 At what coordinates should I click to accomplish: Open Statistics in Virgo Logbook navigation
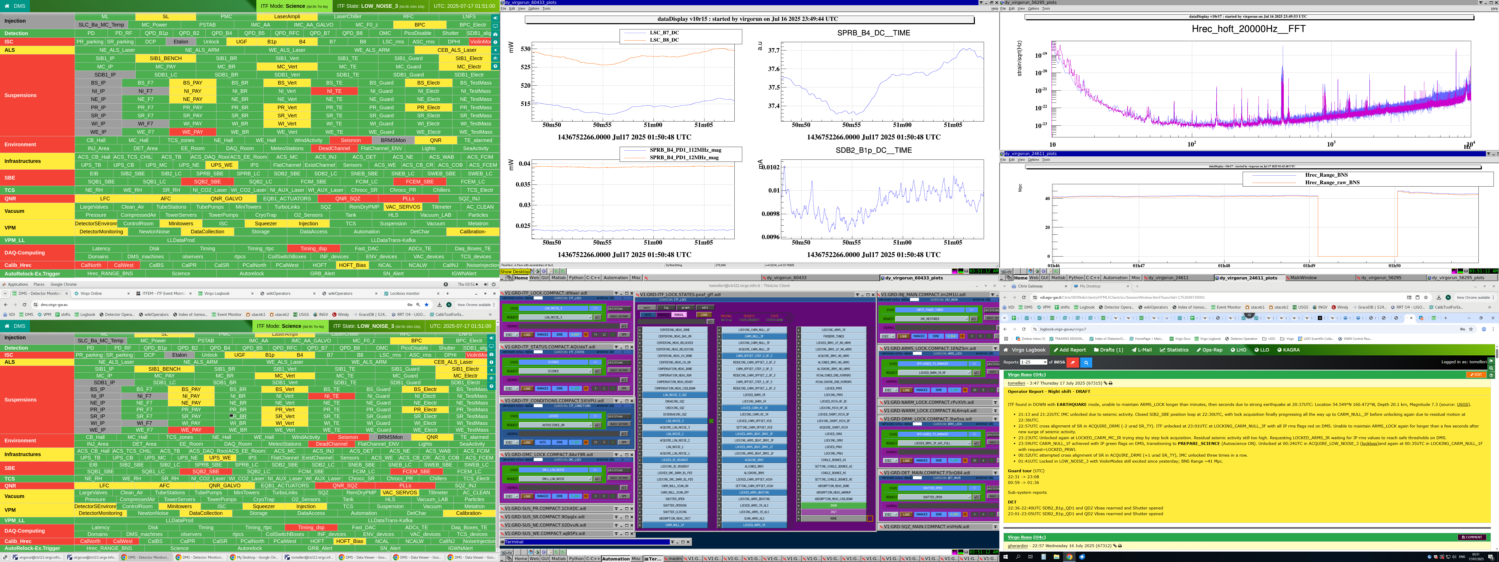pos(1174,350)
